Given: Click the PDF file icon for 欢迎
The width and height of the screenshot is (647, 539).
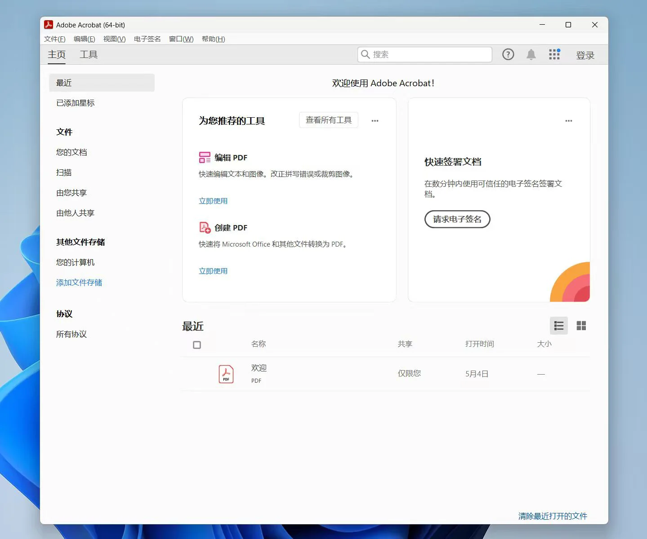Looking at the screenshot, I should 226,374.
